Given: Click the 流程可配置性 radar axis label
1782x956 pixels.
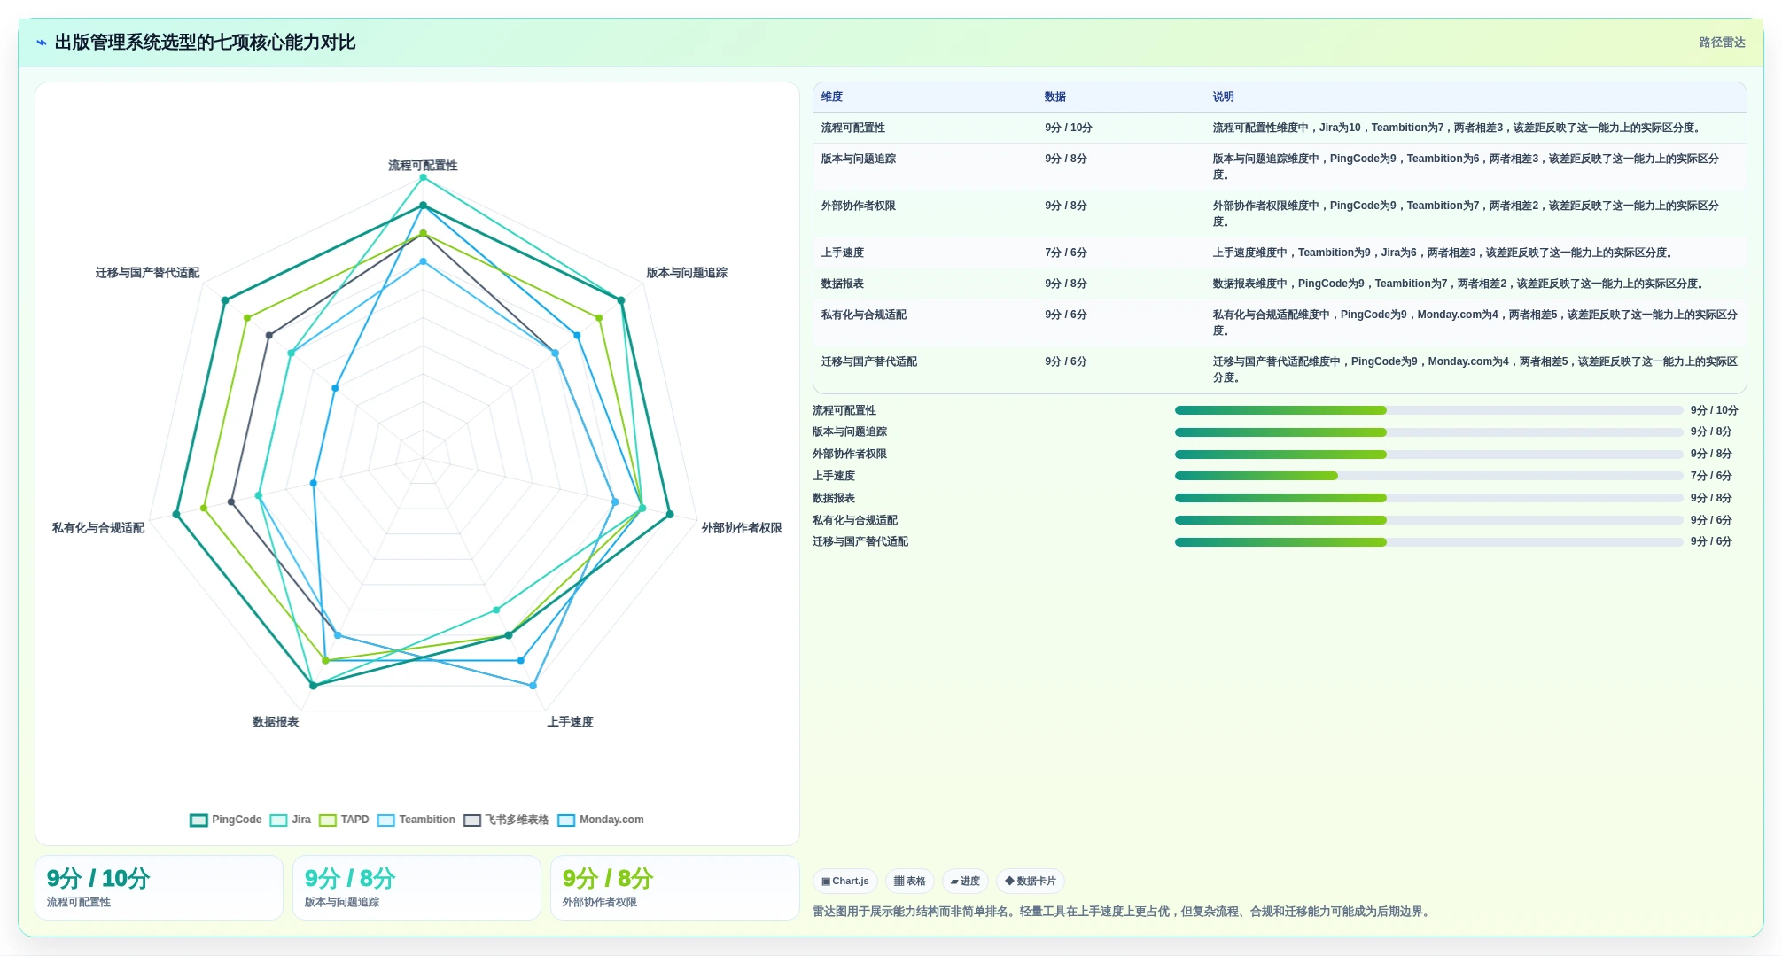Looking at the screenshot, I should click(x=423, y=166).
